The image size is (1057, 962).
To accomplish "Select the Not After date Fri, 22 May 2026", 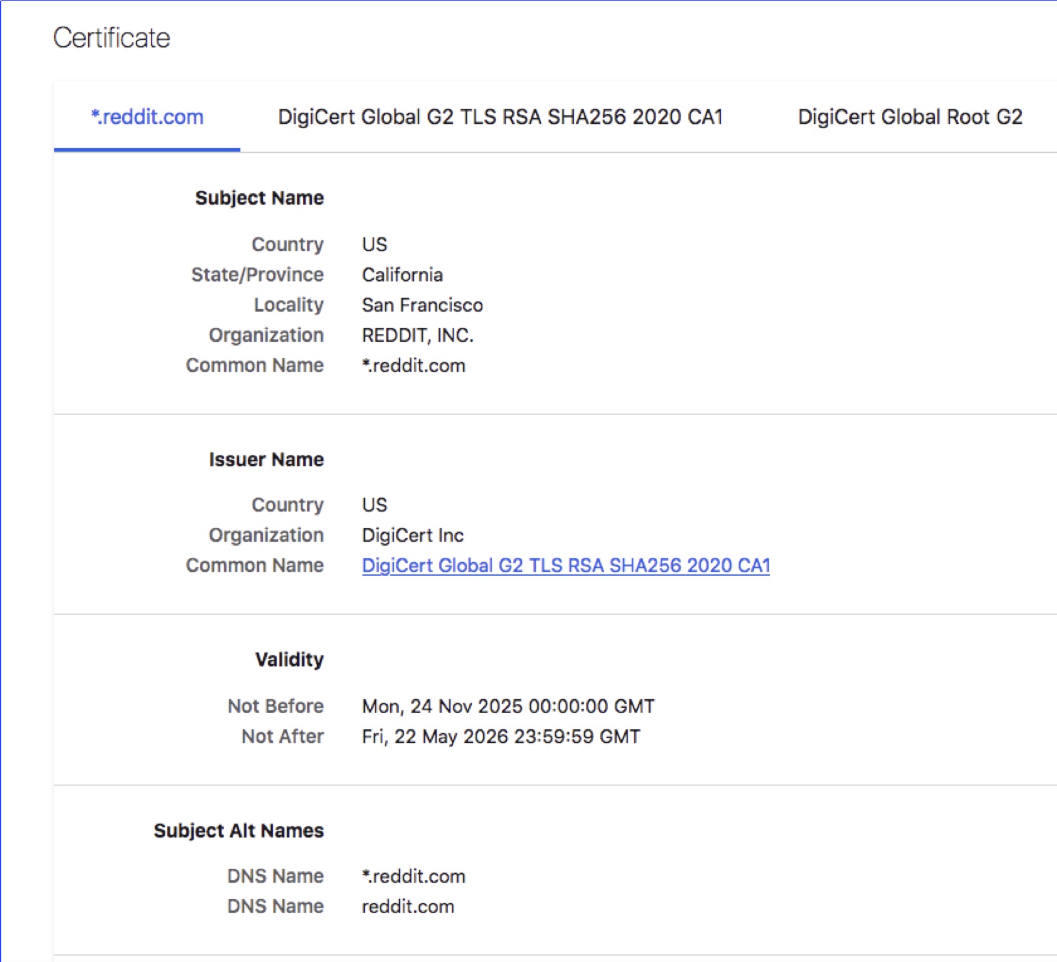I will coord(501,736).
